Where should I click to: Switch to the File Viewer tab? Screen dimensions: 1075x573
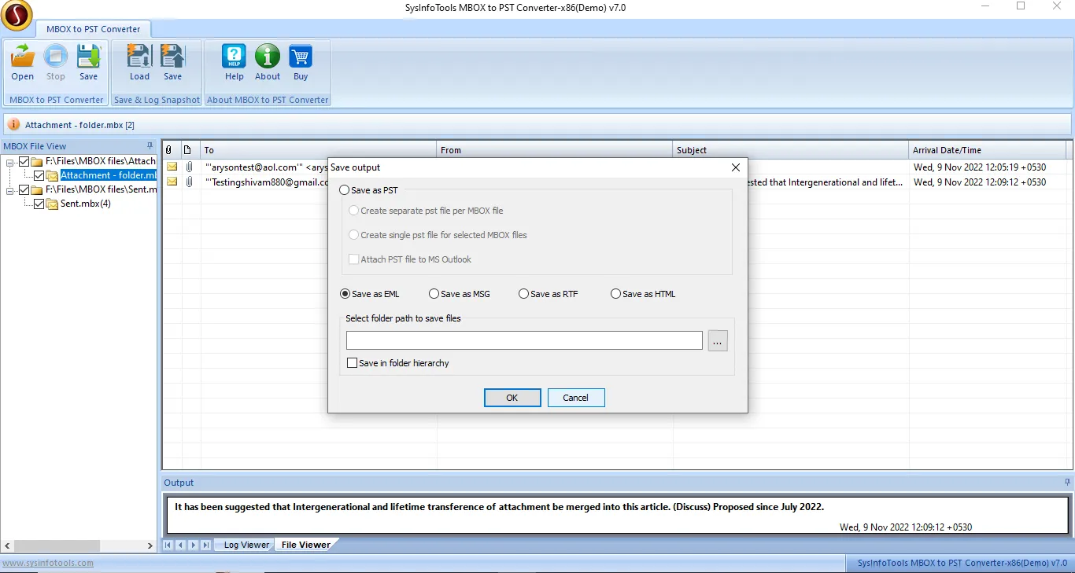306,545
